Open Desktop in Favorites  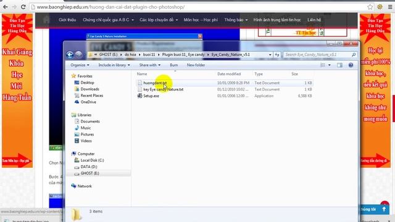click(87, 83)
